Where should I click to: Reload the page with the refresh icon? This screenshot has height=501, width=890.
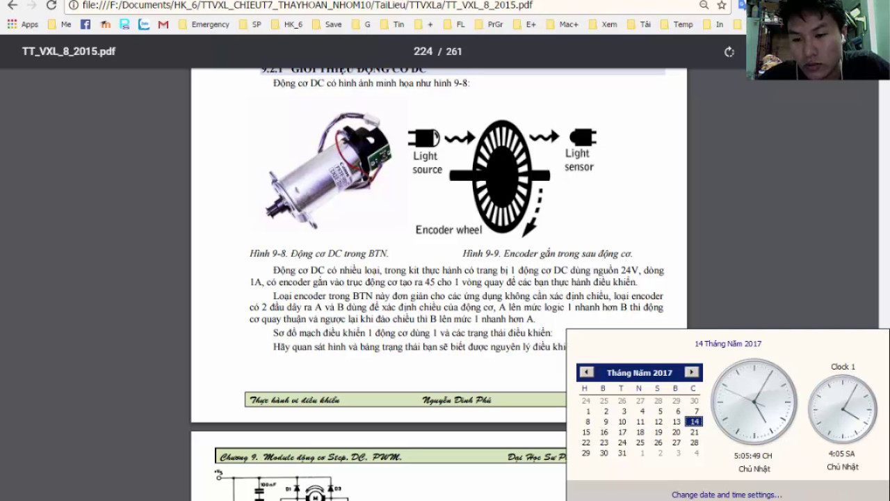pyautogui.click(x=51, y=6)
